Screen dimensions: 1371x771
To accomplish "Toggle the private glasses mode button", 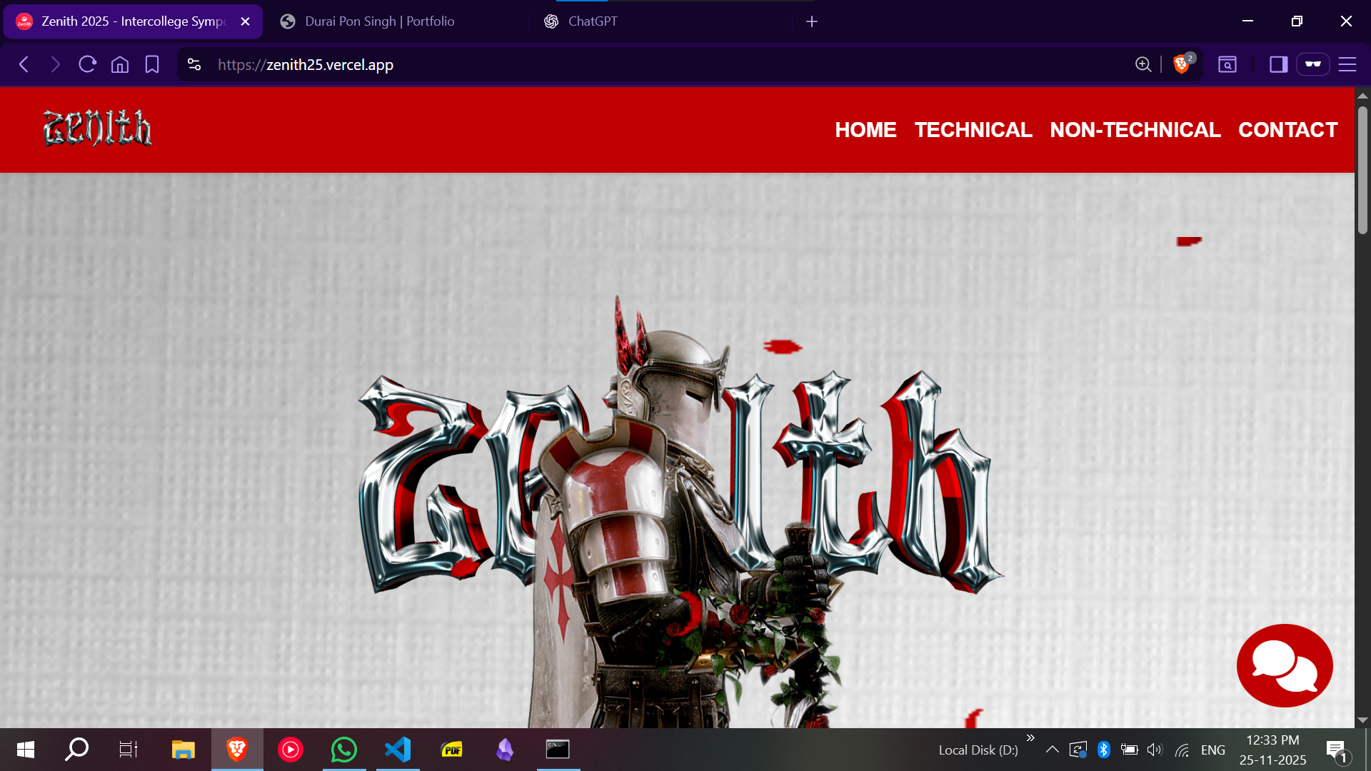I will 1312,64.
